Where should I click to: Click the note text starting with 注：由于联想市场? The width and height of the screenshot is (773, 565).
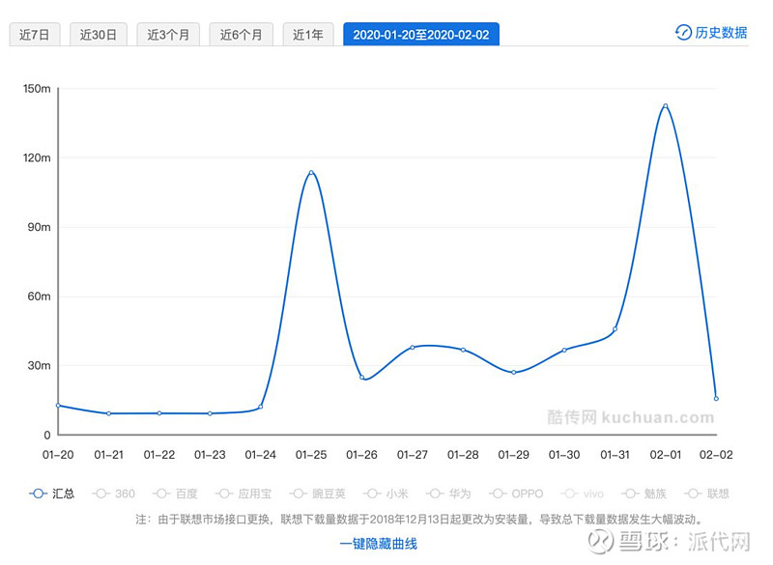[419, 520]
